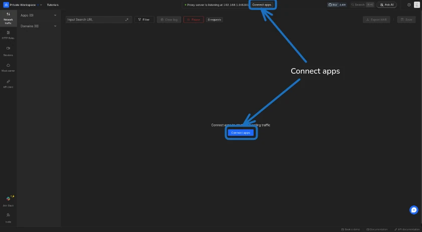422x232 pixels.
Task: Open the Network traffic sidebar section
Action: coord(8,19)
